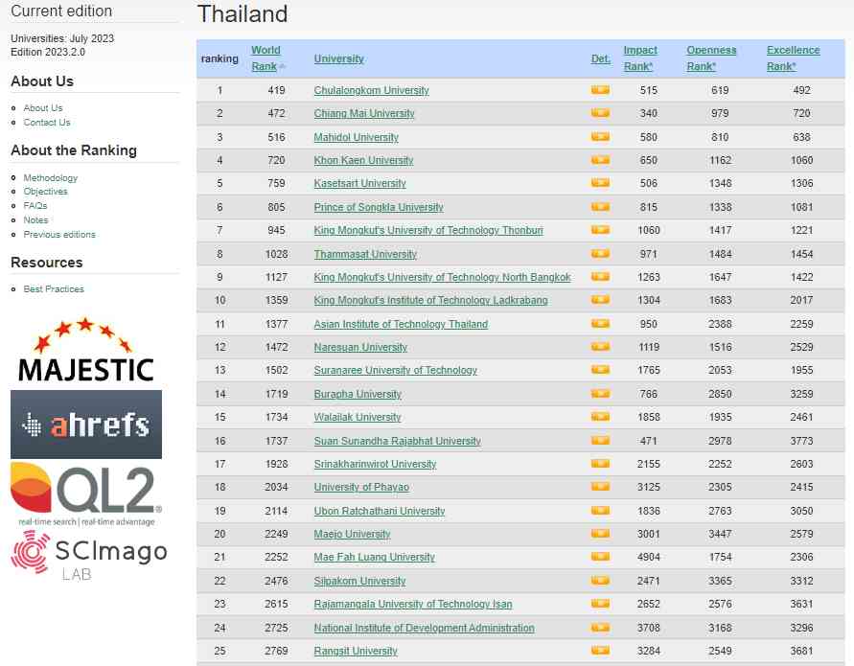Click the SCImago Lab logo

(x=88, y=554)
